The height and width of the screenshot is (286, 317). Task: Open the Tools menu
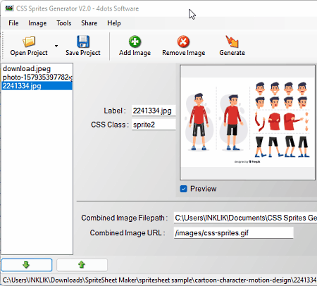[64, 23]
